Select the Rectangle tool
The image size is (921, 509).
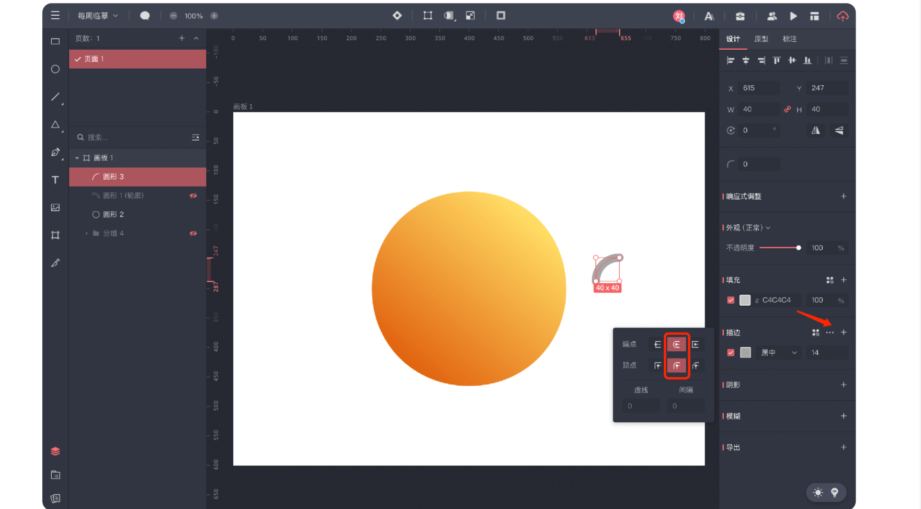(x=55, y=41)
